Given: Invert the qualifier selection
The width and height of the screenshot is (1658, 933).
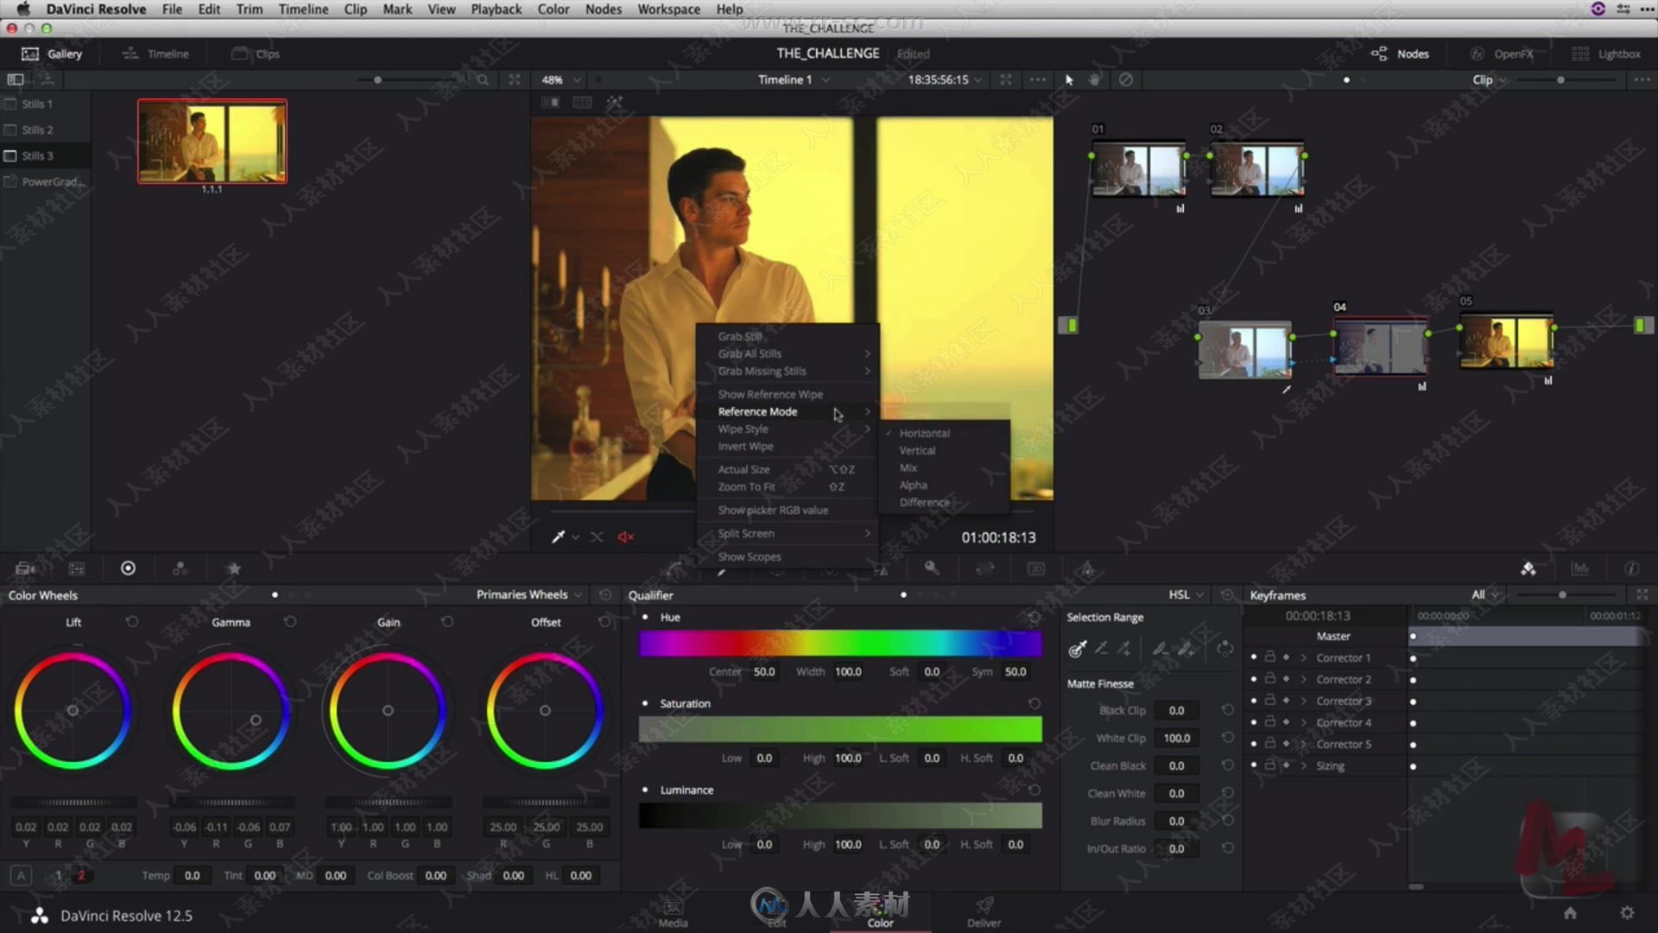Looking at the screenshot, I should tap(1225, 649).
